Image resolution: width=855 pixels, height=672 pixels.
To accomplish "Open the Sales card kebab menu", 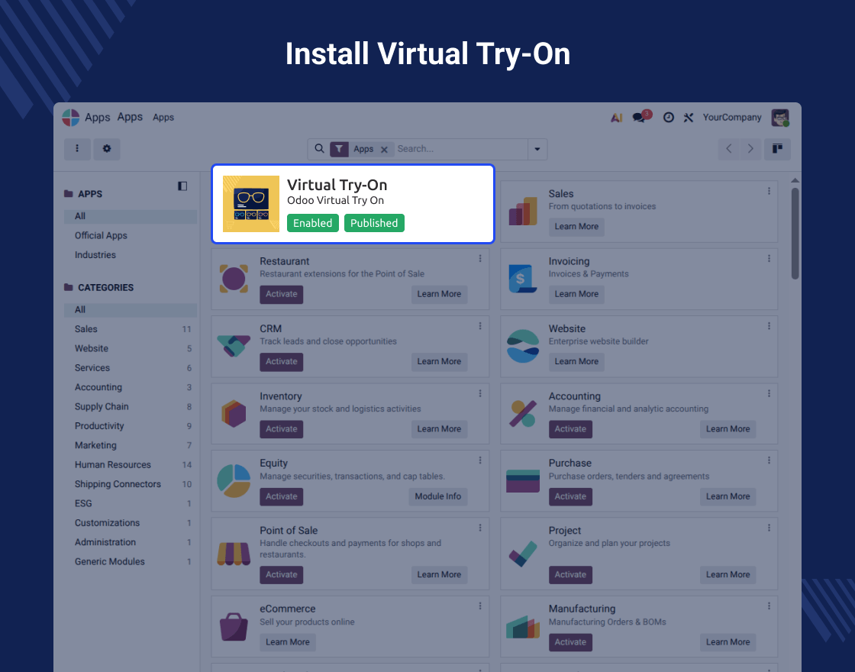I will point(769,192).
